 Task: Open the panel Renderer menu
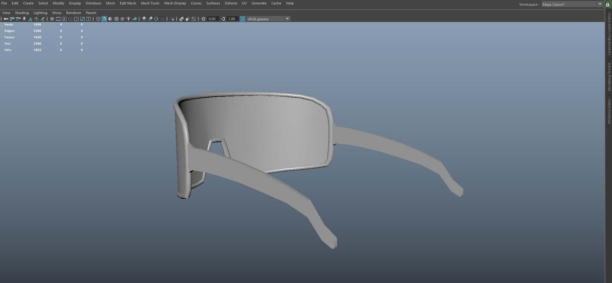73,13
